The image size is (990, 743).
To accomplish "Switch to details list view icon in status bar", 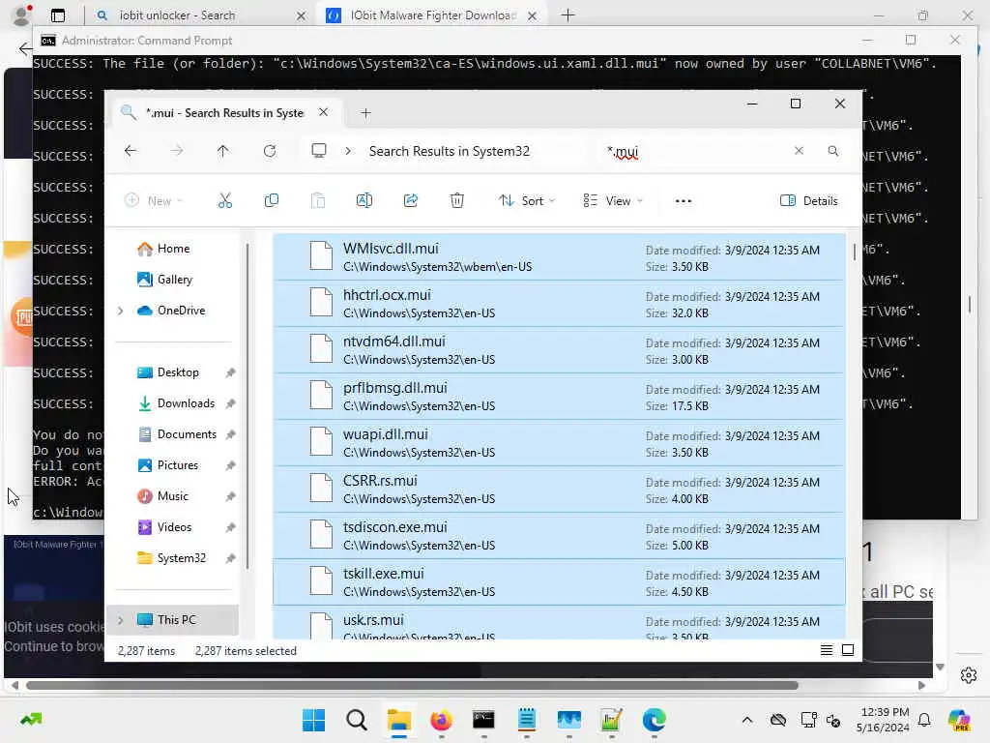I will 827,650.
